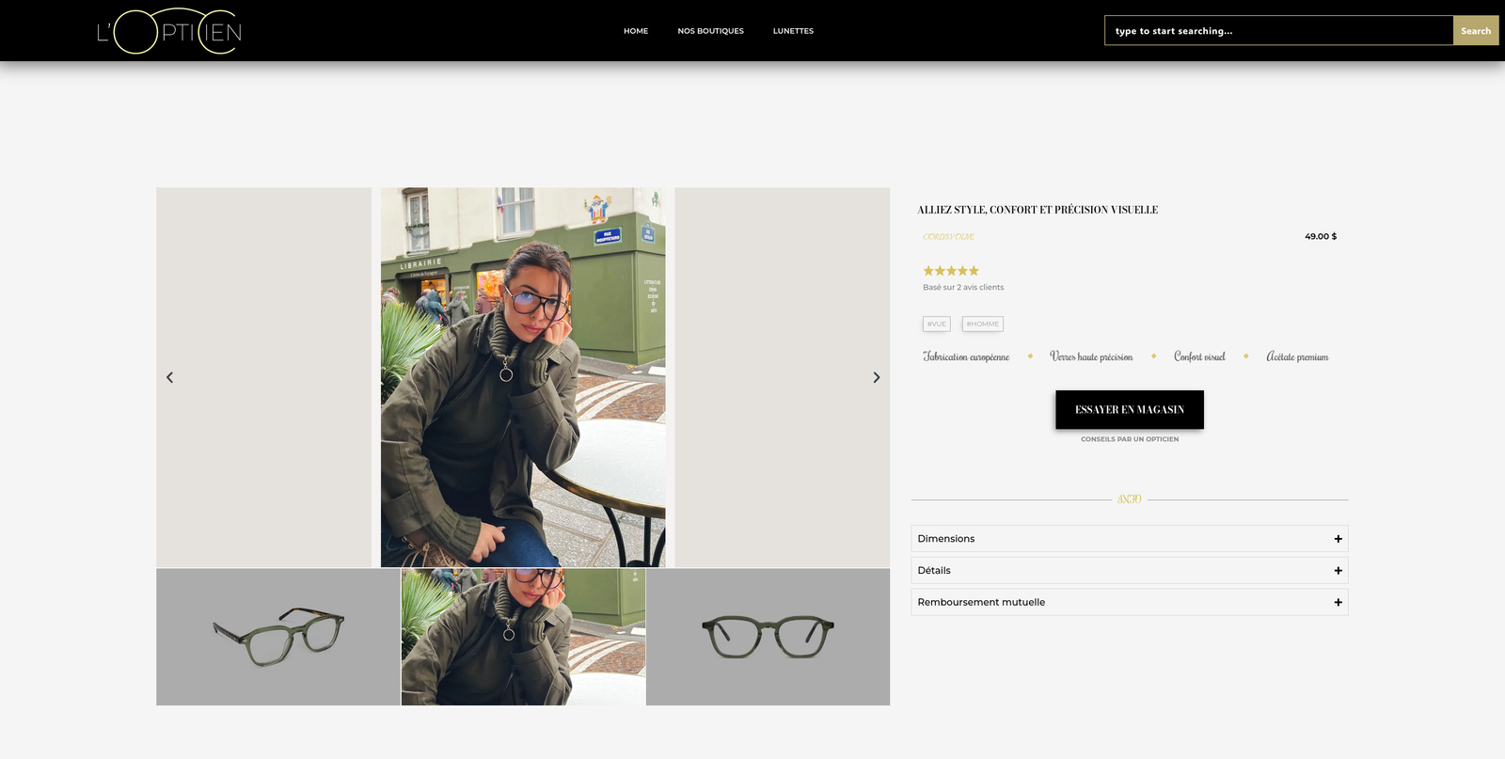
Task: Select the #VUE tag
Action: pos(937,324)
